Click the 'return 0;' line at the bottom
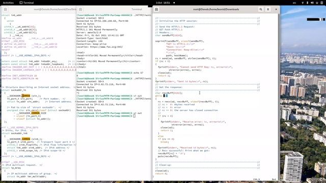 click(161, 174)
